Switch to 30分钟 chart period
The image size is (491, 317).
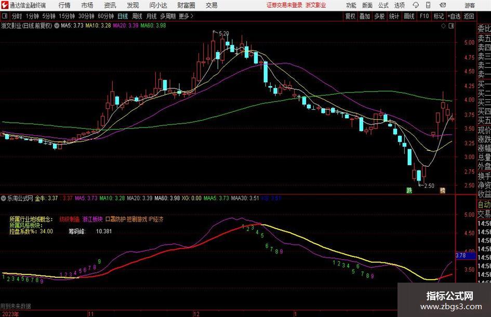[x=86, y=16]
